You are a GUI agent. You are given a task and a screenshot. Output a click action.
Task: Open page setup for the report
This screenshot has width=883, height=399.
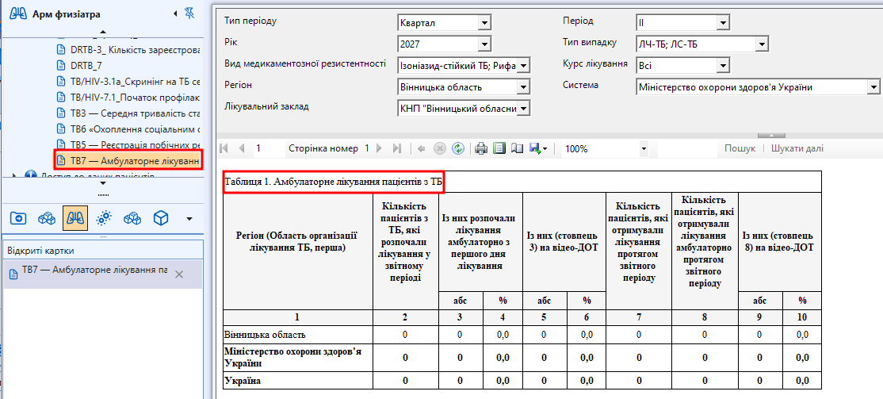[x=517, y=149]
